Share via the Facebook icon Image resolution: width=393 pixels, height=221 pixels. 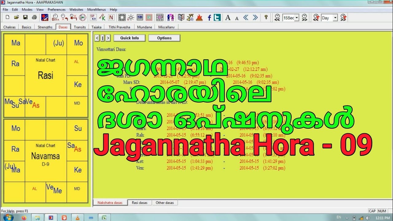pyautogui.click(x=209, y=17)
